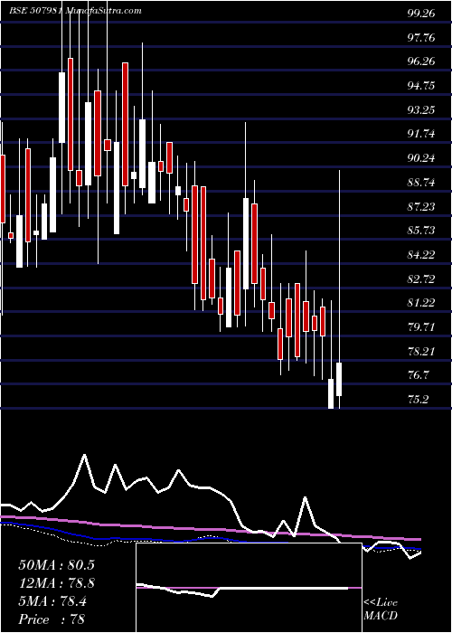The image size is (452, 633).
Task: Click the 79.71 price axis label
Action: point(421,326)
